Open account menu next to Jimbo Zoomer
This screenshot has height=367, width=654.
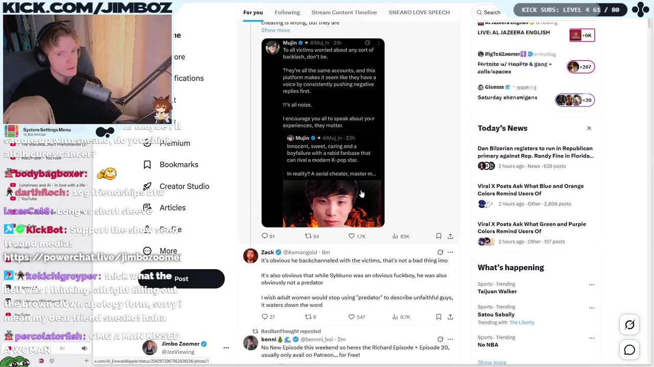point(226,348)
